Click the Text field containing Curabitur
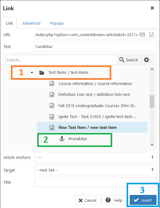The width and height of the screenshot is (160, 208). pos(95,46)
